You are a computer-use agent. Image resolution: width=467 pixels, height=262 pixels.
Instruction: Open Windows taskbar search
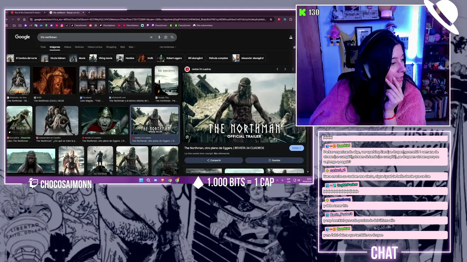(148, 180)
